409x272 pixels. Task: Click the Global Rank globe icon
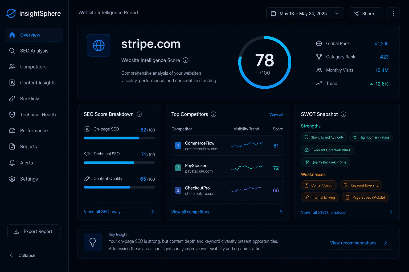[x=319, y=43]
